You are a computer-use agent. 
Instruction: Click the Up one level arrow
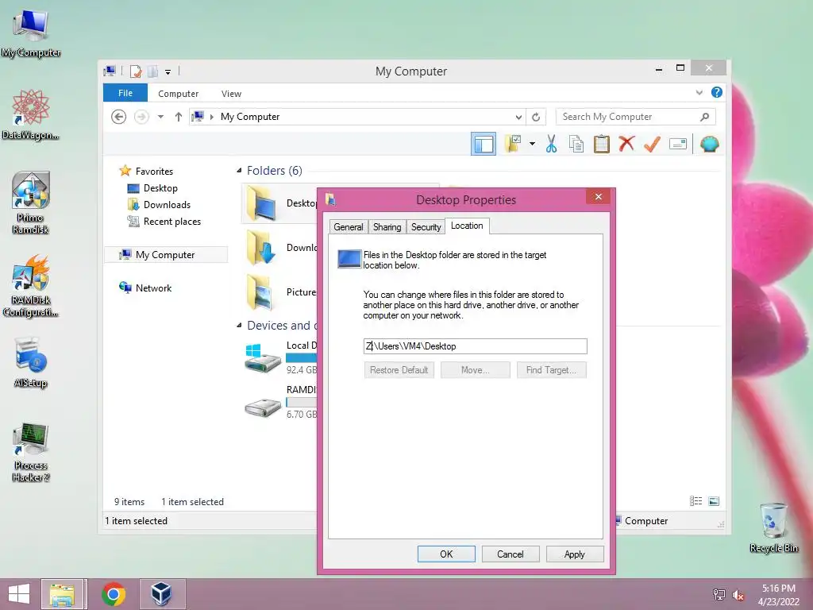(179, 117)
